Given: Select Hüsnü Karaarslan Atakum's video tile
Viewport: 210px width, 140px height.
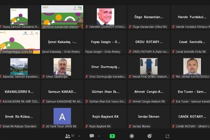Looking at the screenshot, I should [62, 17].
